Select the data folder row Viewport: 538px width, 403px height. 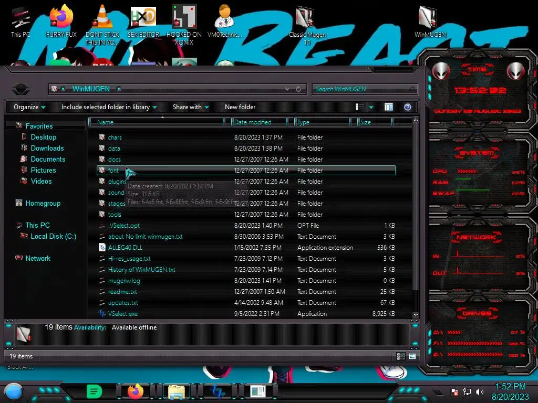point(246,149)
